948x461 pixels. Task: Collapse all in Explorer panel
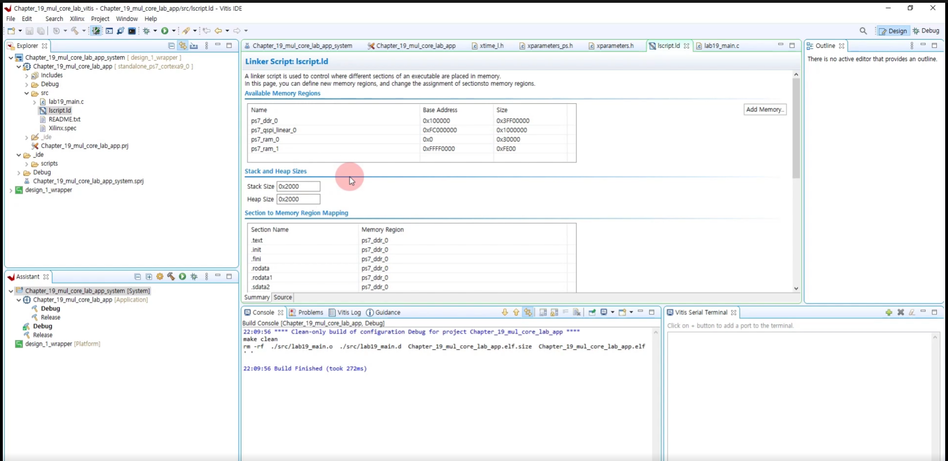click(x=171, y=46)
